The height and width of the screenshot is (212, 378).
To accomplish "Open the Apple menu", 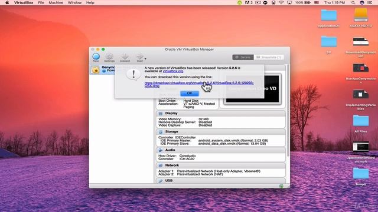I will [x=7, y=2].
